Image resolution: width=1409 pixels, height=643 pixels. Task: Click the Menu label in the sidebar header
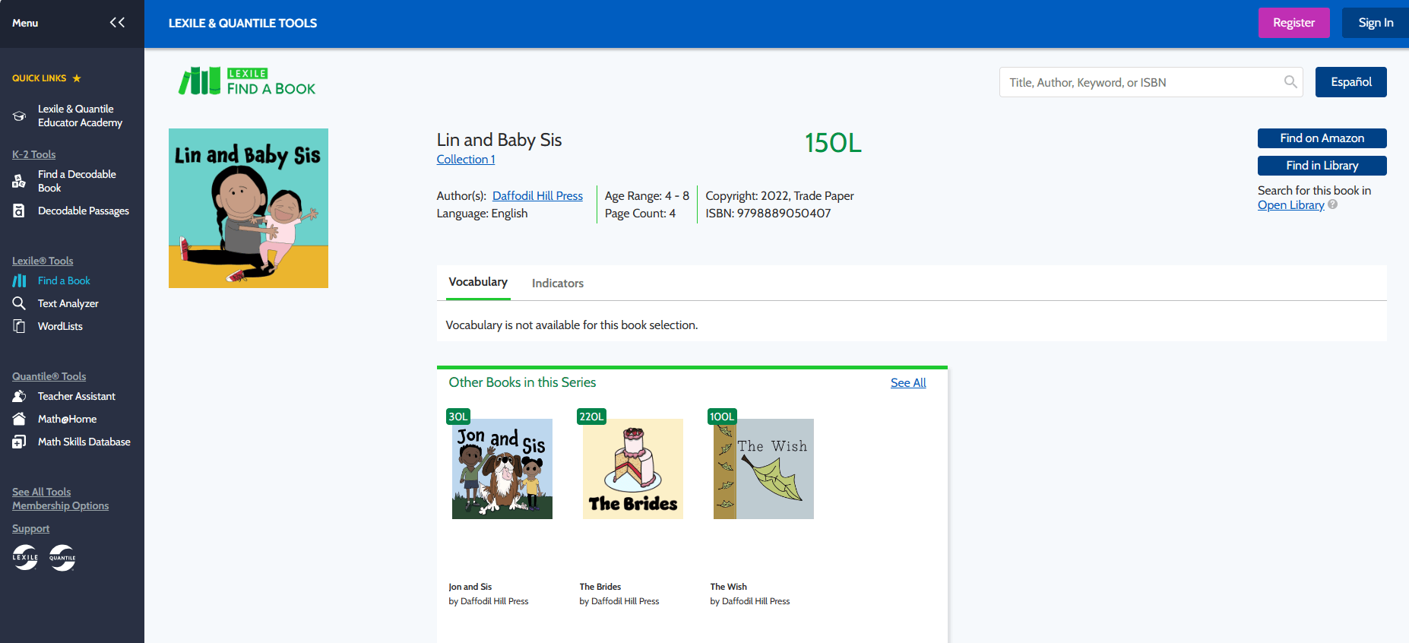tap(25, 24)
